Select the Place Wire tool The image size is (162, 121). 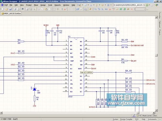[x=95, y=9]
